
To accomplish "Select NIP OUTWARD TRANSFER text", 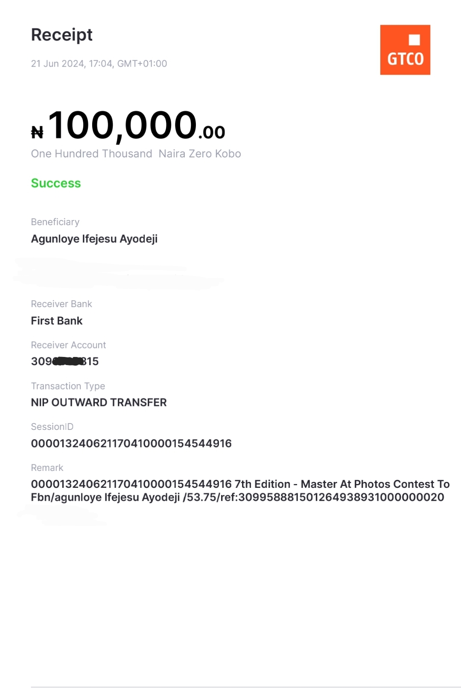I will click(x=99, y=402).
